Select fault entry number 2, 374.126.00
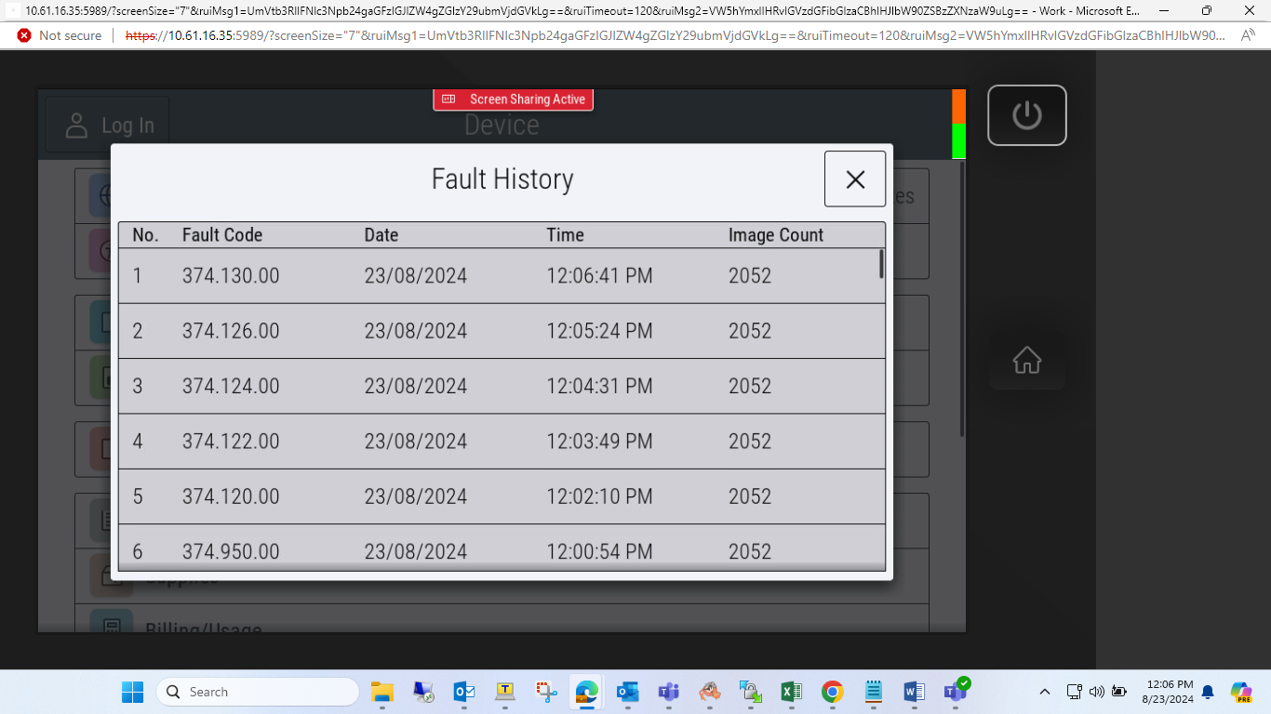 pyautogui.click(x=501, y=331)
